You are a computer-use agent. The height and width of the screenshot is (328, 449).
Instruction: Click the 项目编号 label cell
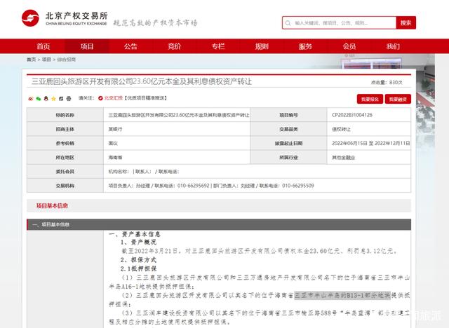(x=288, y=115)
